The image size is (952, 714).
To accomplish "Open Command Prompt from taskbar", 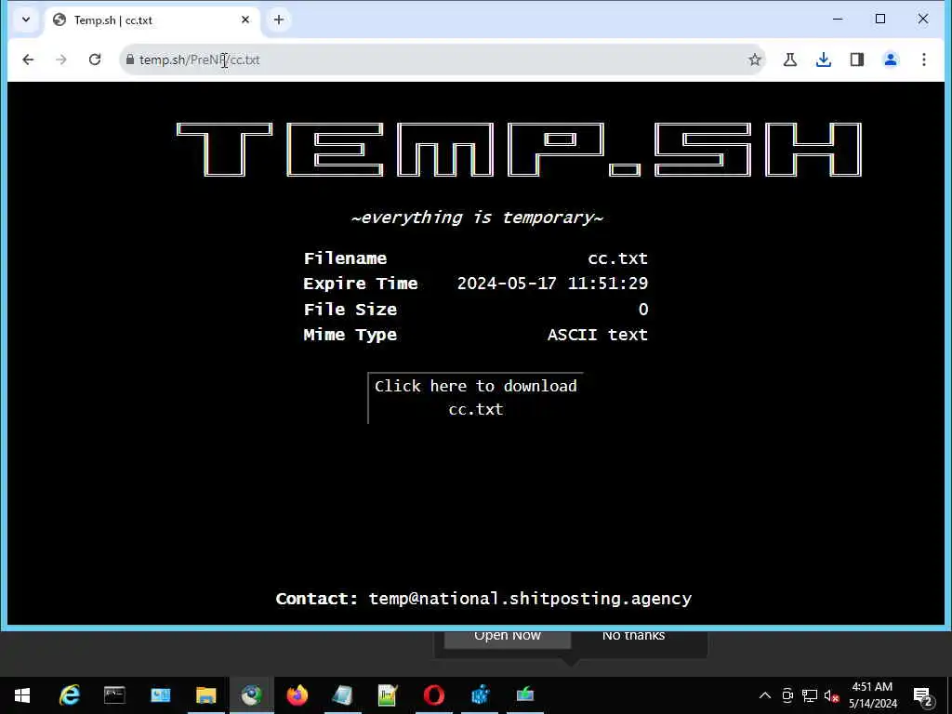I will 114,695.
